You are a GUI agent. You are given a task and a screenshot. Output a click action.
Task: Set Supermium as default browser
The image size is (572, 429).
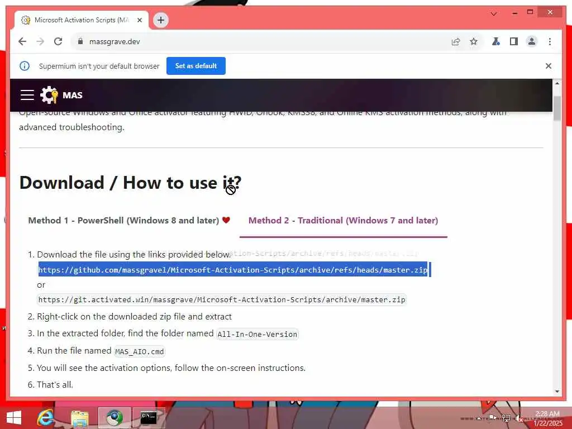click(196, 66)
